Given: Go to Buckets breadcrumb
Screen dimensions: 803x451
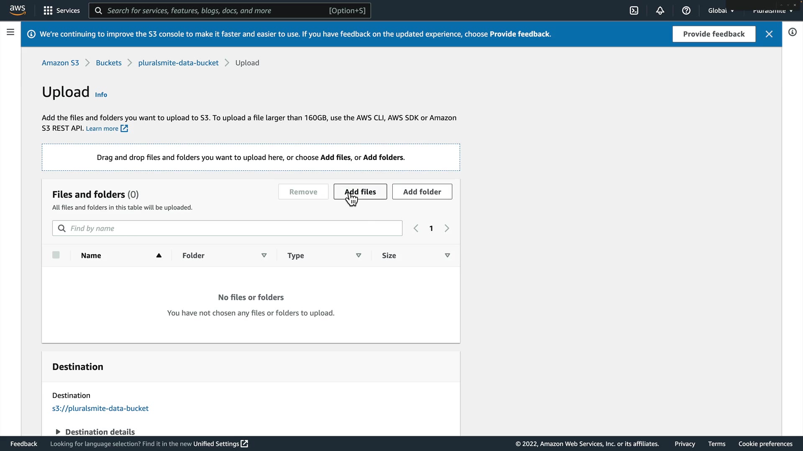Looking at the screenshot, I should click(108, 63).
